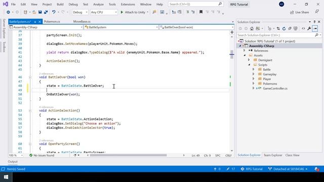Viewport: 324px width, 182px height.
Task: Open the Assembly-CSharp project dropdown in editor
Action: tap(46, 27)
